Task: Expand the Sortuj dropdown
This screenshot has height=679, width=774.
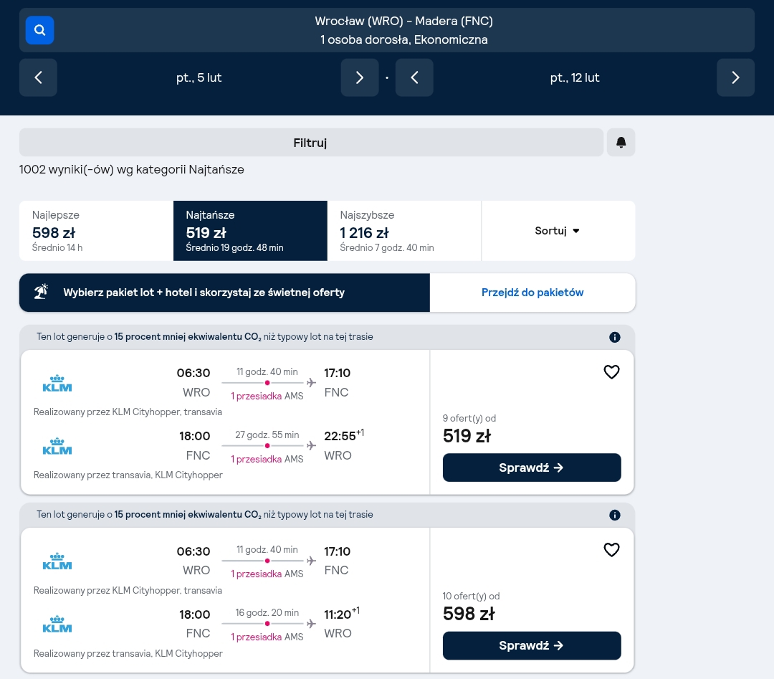Action: (x=558, y=231)
